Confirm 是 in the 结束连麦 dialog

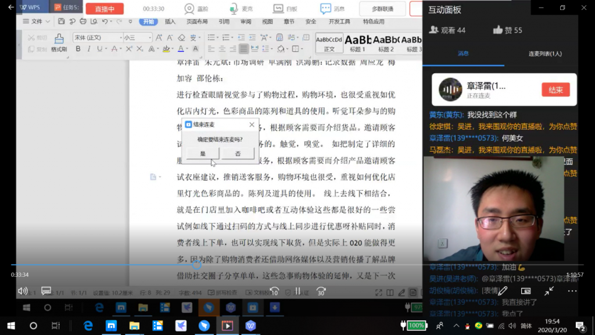tap(203, 154)
